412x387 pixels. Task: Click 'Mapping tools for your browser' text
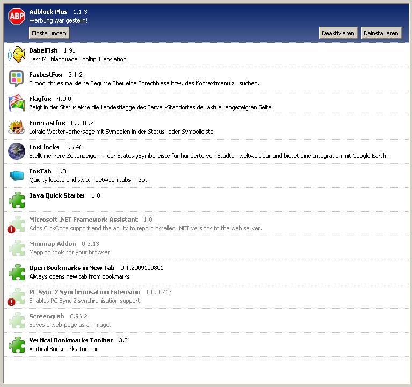pyautogui.click(x=69, y=252)
